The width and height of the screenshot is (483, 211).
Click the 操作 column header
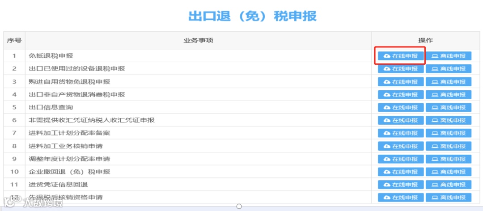point(425,40)
